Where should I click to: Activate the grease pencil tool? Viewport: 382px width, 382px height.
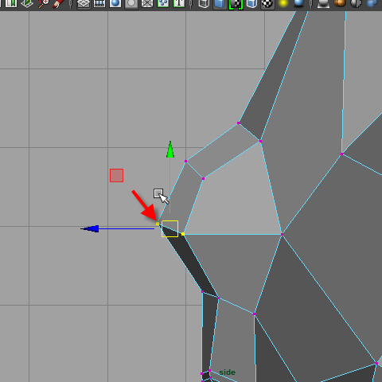click(x=58, y=3)
